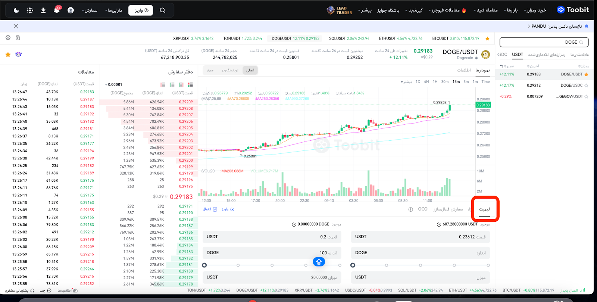597x302 pixels.
Task: Expand the بیشتر menu in top navigation
Action: (365, 10)
